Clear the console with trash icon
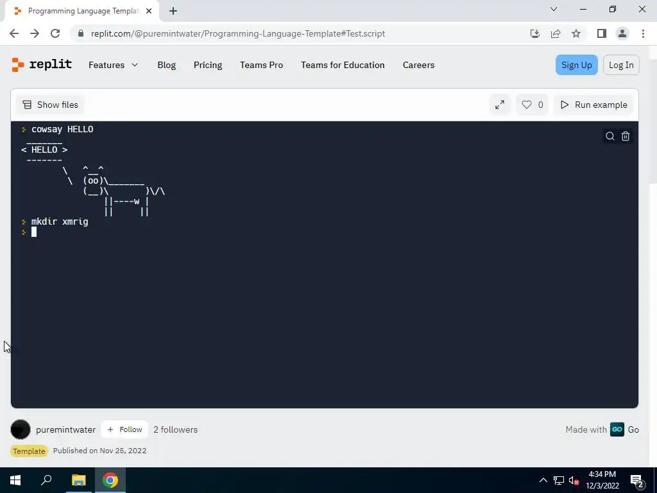Viewport: 657px width, 493px height. coord(626,136)
